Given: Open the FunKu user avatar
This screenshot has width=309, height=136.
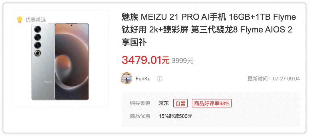Looking at the screenshot, I should click(126, 78).
